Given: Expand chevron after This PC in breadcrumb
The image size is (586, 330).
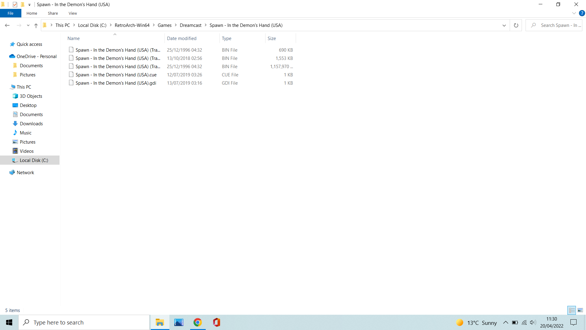Looking at the screenshot, I should pyautogui.click(x=74, y=25).
